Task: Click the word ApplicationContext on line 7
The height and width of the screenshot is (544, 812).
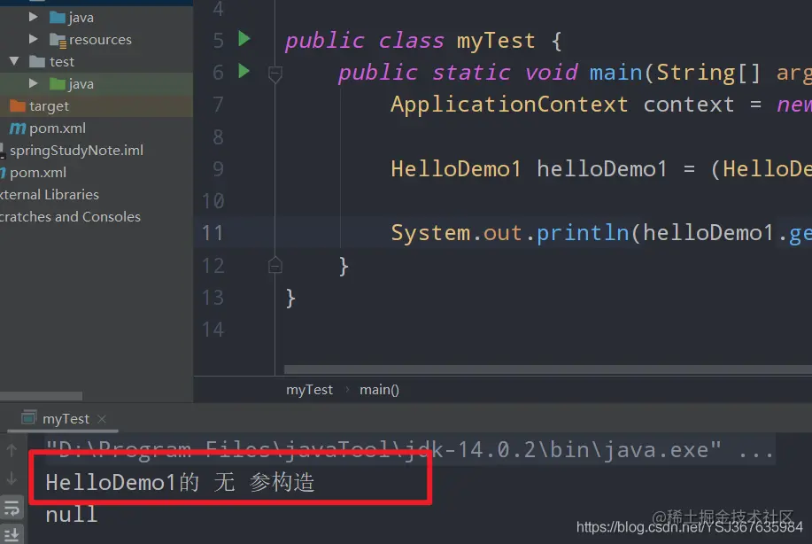Action: (509, 105)
